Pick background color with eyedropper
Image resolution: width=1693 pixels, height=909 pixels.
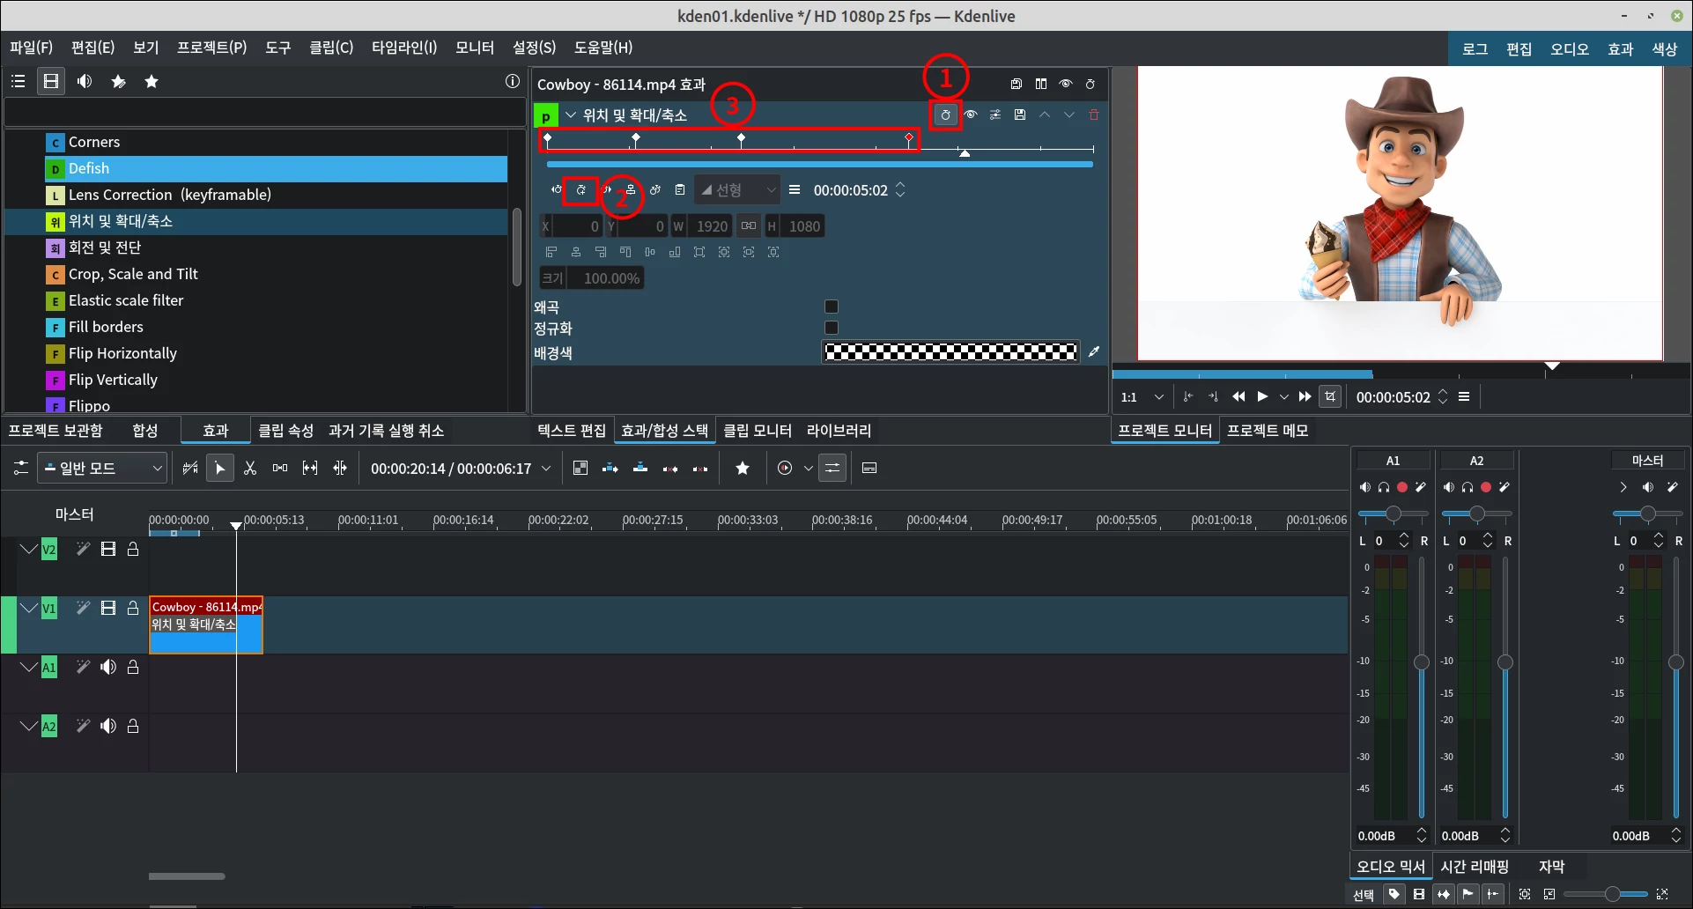[x=1094, y=352]
